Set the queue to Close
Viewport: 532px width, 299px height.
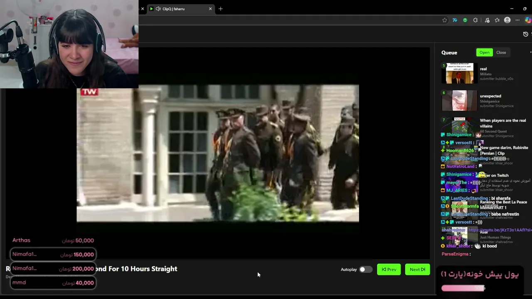pyautogui.click(x=501, y=52)
